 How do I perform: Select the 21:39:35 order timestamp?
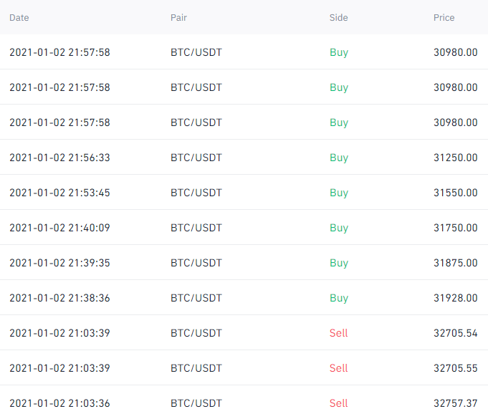click(59, 263)
